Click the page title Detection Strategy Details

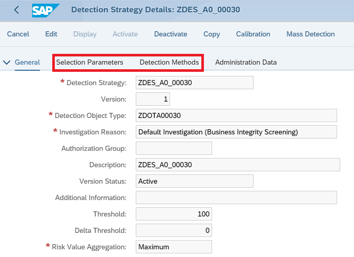pos(156,10)
